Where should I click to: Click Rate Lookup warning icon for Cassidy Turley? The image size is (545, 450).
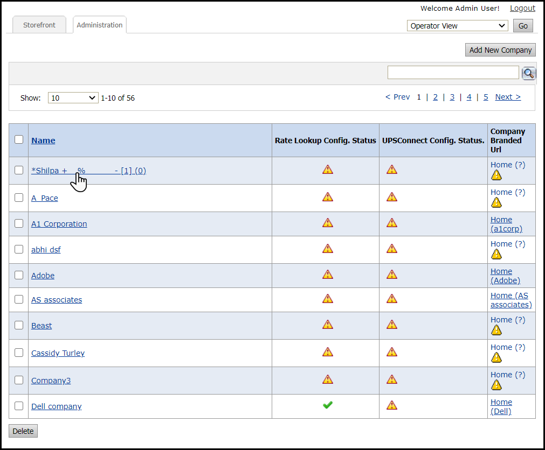[x=328, y=352]
